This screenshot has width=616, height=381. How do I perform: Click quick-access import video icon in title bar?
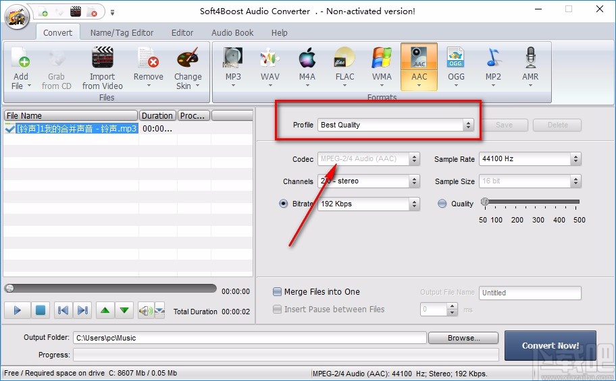tap(76, 11)
